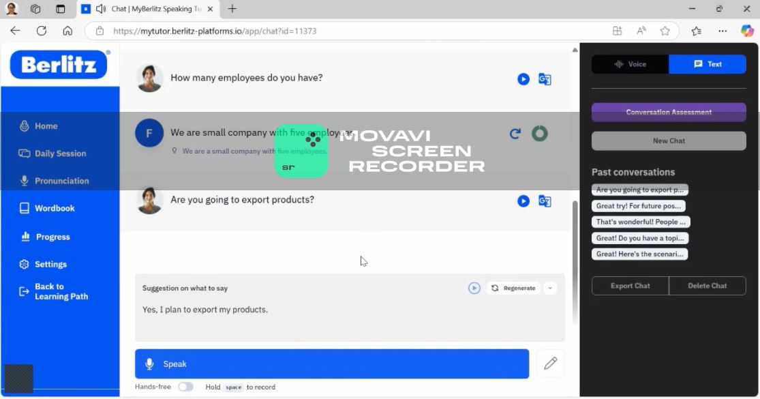Click the user avatar 'F'
This screenshot has height=399, width=760.
click(x=149, y=133)
